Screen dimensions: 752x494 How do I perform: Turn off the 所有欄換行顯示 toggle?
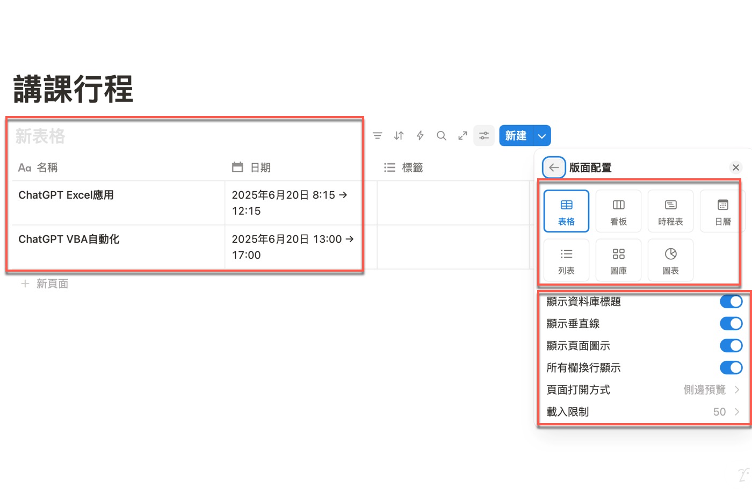pos(731,368)
